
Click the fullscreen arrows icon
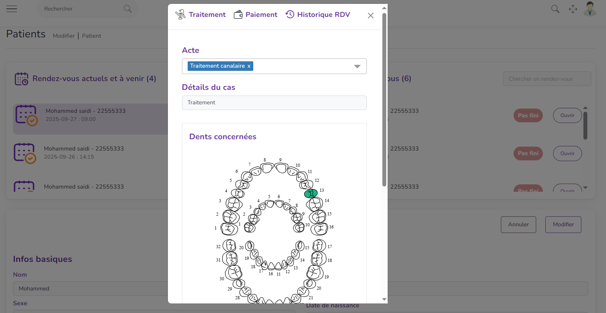pos(573,9)
